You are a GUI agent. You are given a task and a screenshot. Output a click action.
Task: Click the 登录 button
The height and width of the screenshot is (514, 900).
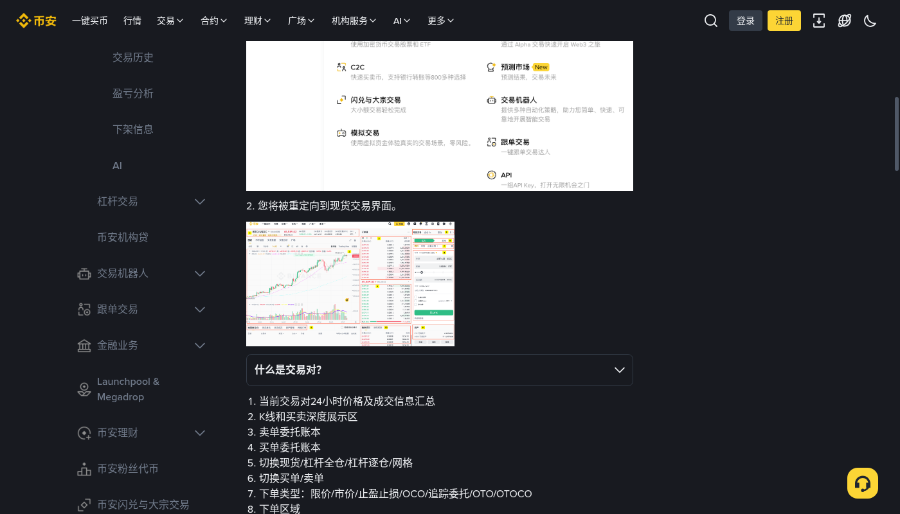coord(746,21)
